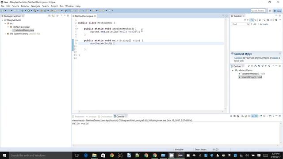Click the Run External Tools icon
Screen dimensions: 283x159
(x=35, y=11)
